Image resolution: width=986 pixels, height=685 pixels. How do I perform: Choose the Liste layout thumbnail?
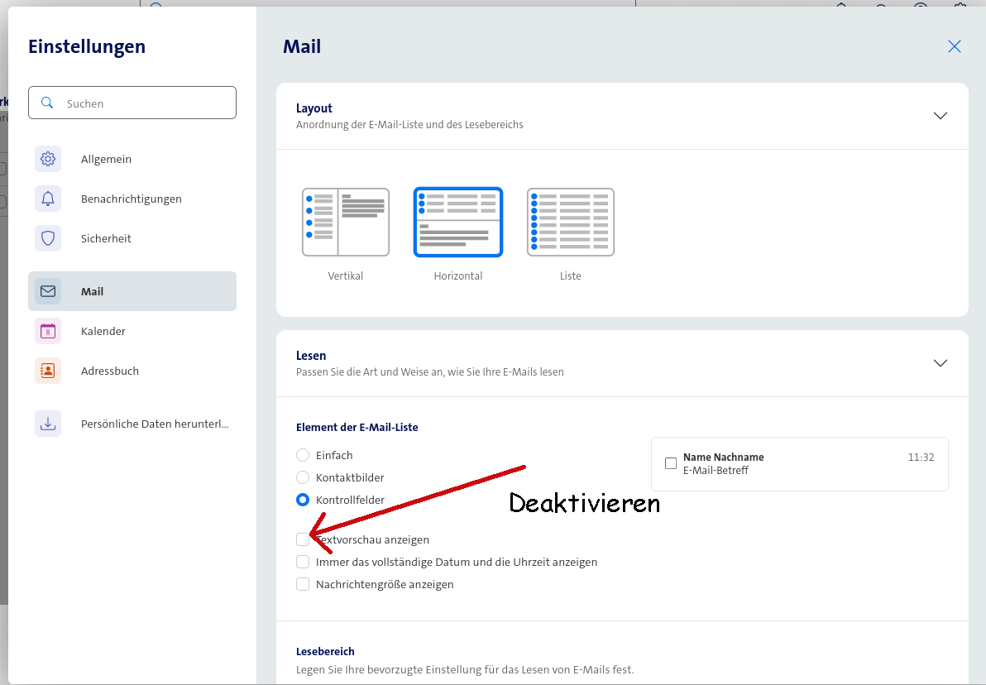(x=570, y=223)
